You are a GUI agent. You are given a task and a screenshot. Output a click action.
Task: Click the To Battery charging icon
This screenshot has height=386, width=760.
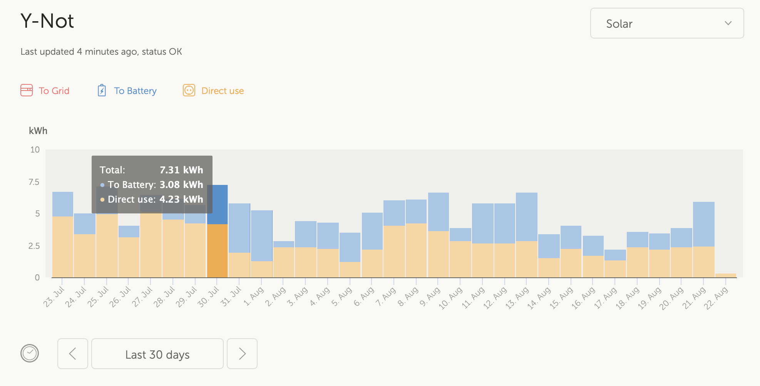tap(102, 91)
